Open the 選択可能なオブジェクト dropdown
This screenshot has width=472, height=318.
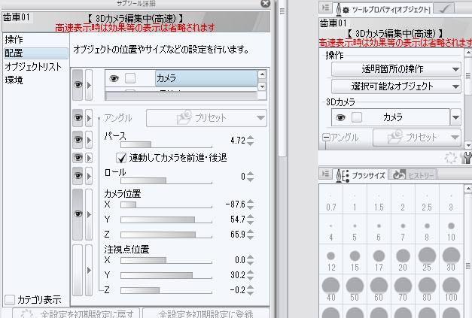click(395, 86)
